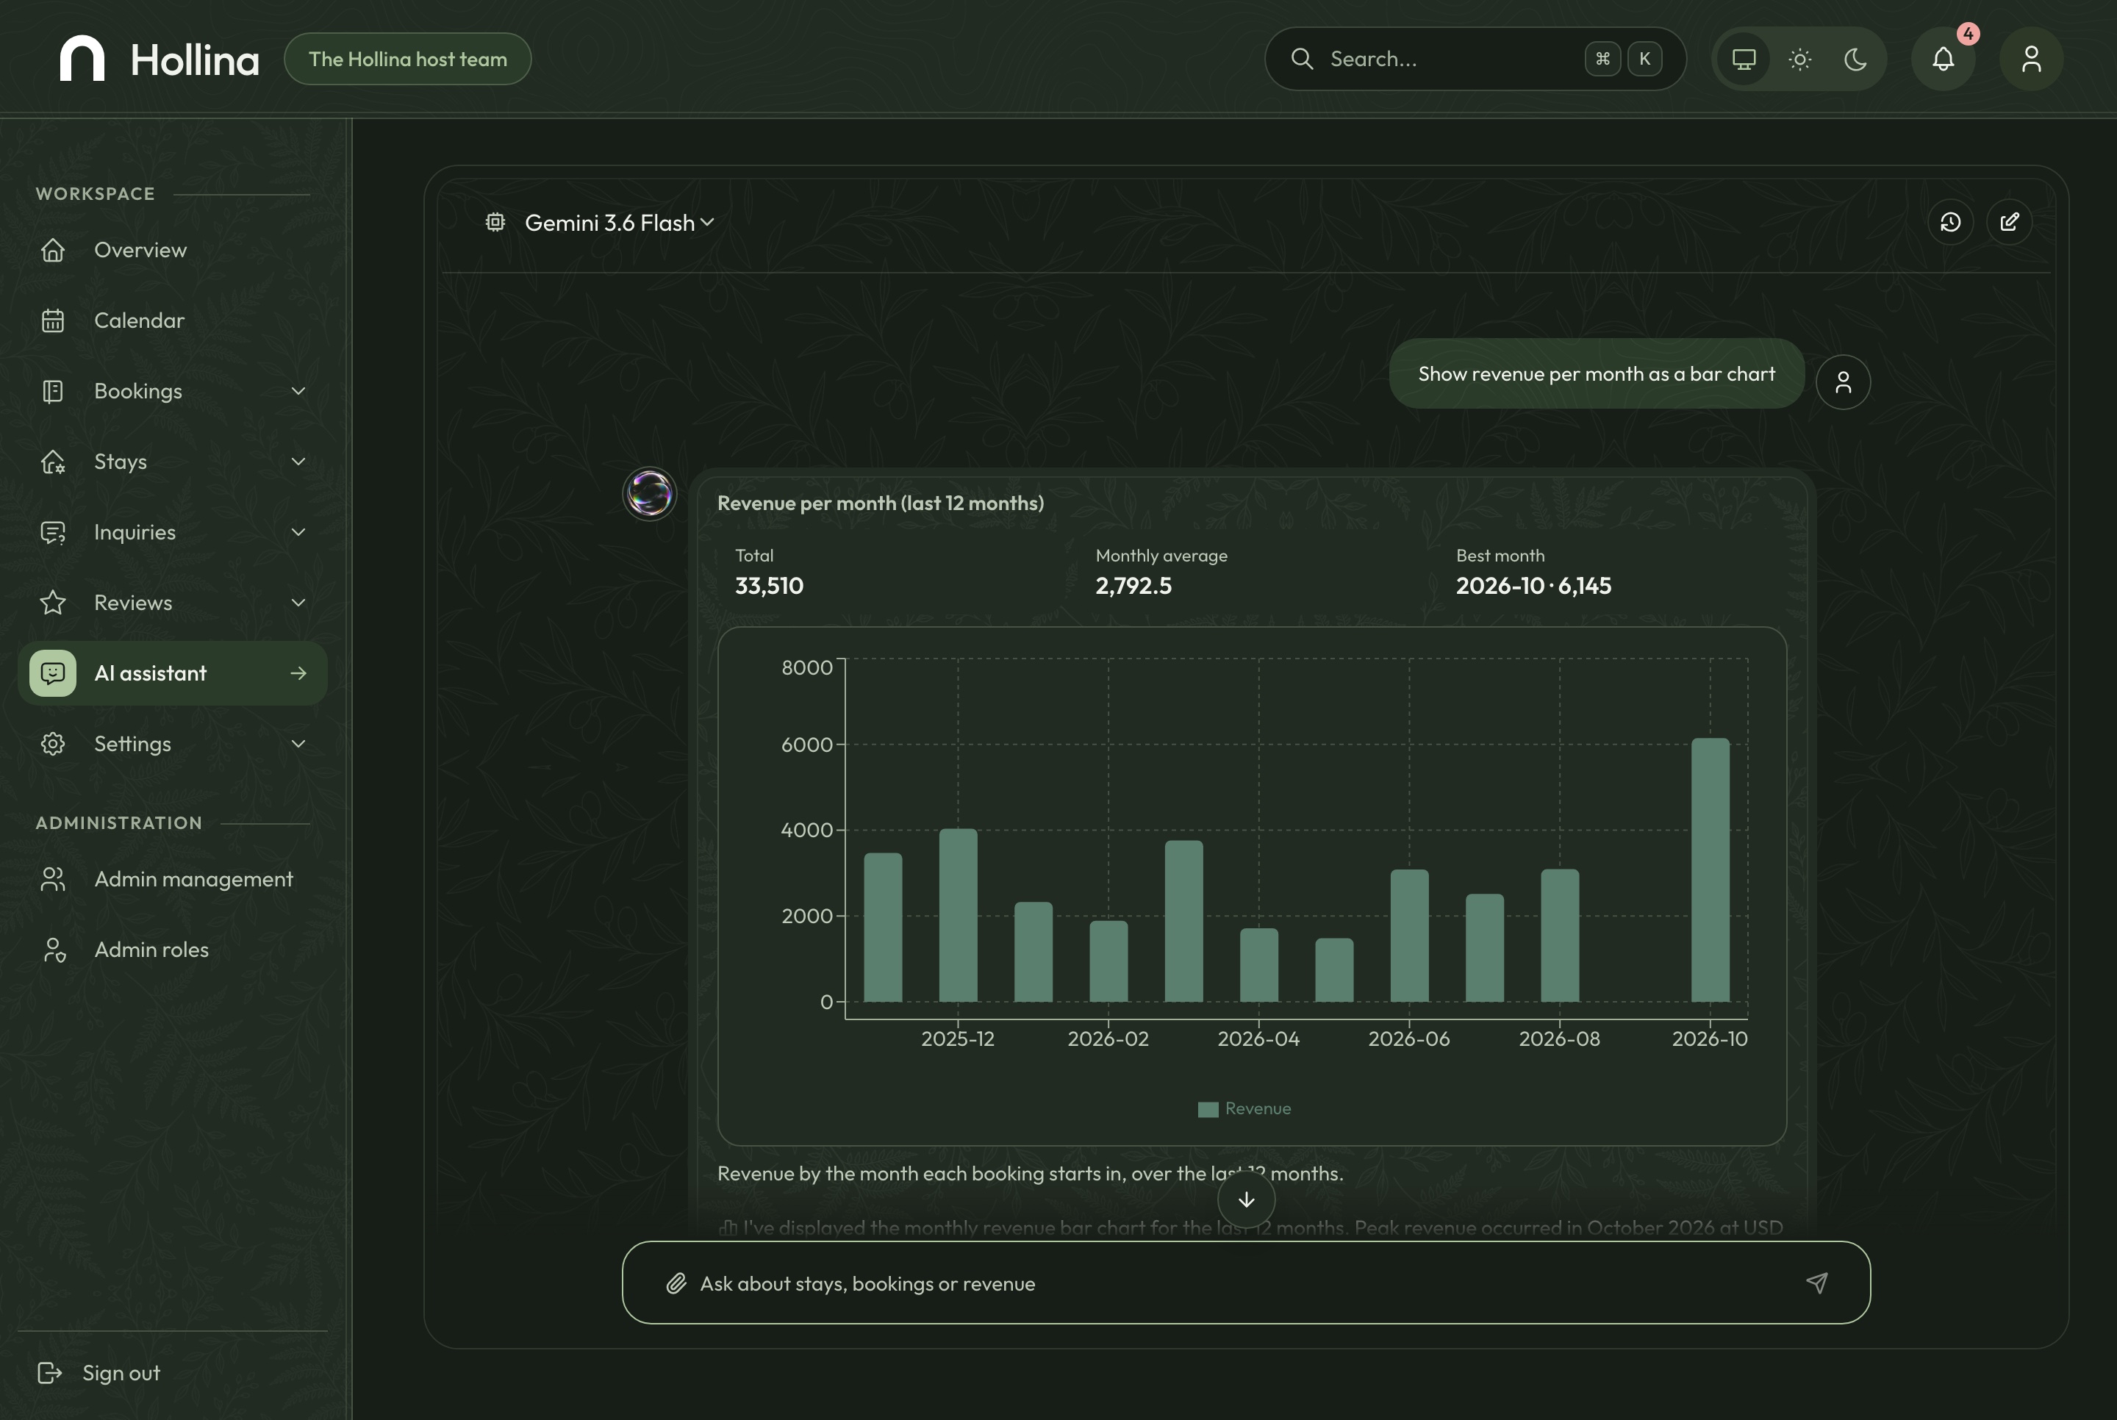Open the Gemini 3.6 Flash model dropdown
The height and width of the screenshot is (1420, 2117).
pyautogui.click(x=620, y=222)
